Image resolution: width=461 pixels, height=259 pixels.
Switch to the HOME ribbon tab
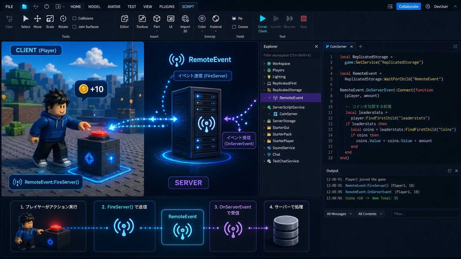[76, 7]
